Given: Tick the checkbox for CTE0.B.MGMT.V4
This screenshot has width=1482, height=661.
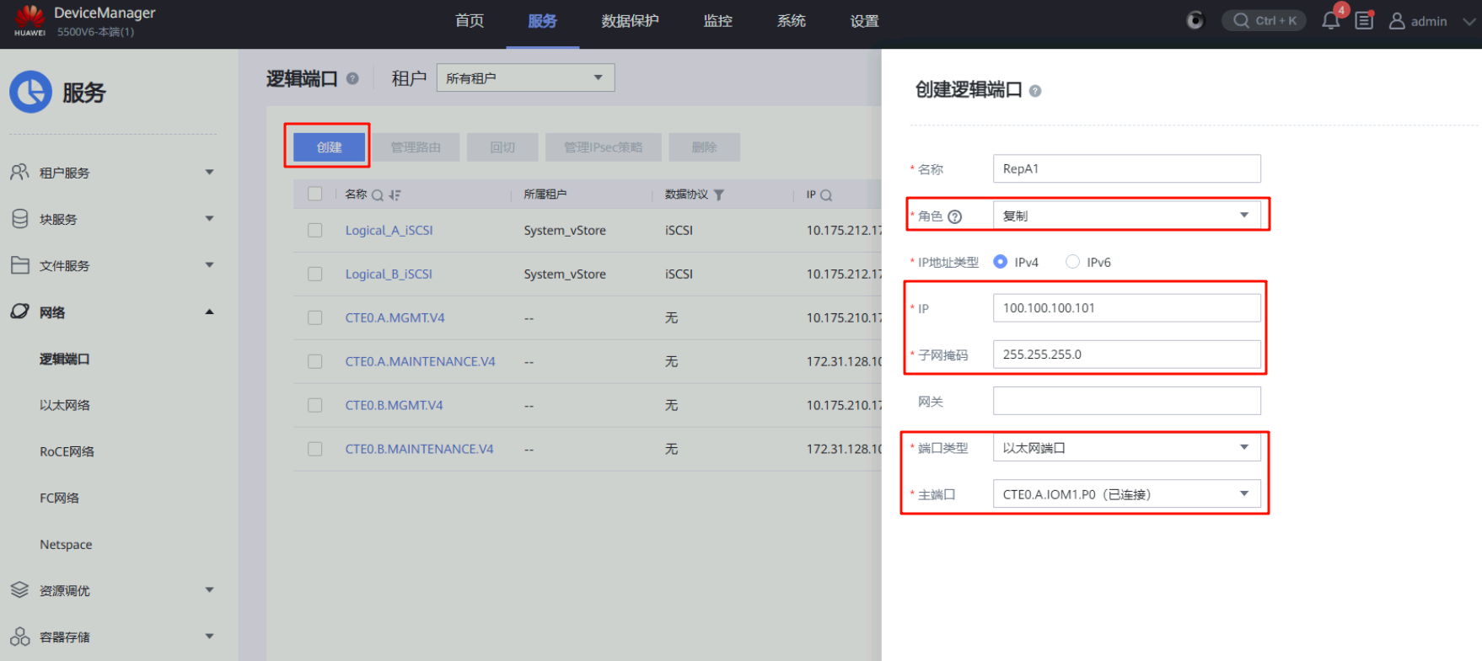Looking at the screenshot, I should click(x=315, y=405).
